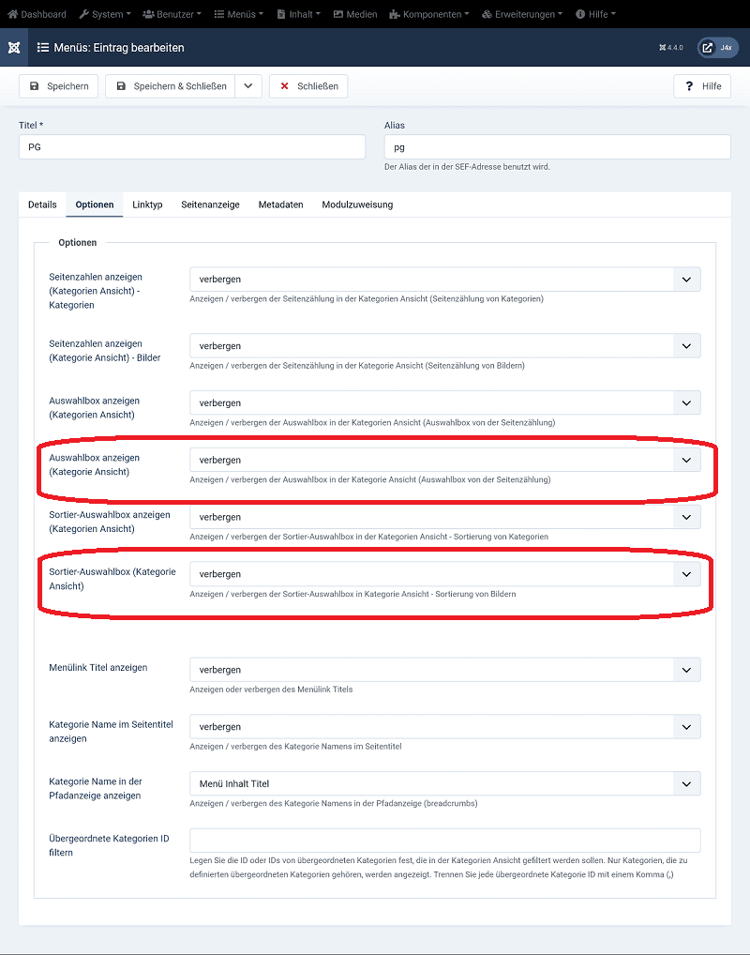Image resolution: width=750 pixels, height=955 pixels.
Task: Click the Hilfe question mark button
Action: point(702,86)
